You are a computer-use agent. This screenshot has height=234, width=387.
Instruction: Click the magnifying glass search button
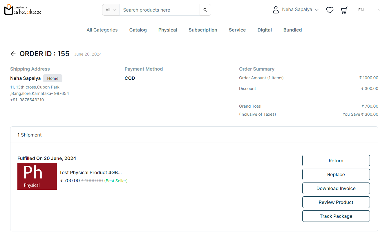coord(205,10)
